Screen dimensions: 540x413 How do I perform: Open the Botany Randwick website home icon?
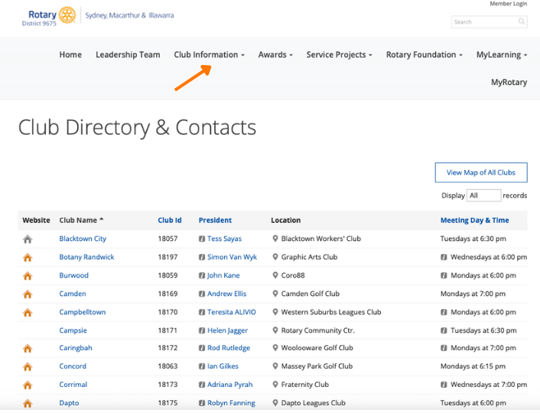(28, 257)
